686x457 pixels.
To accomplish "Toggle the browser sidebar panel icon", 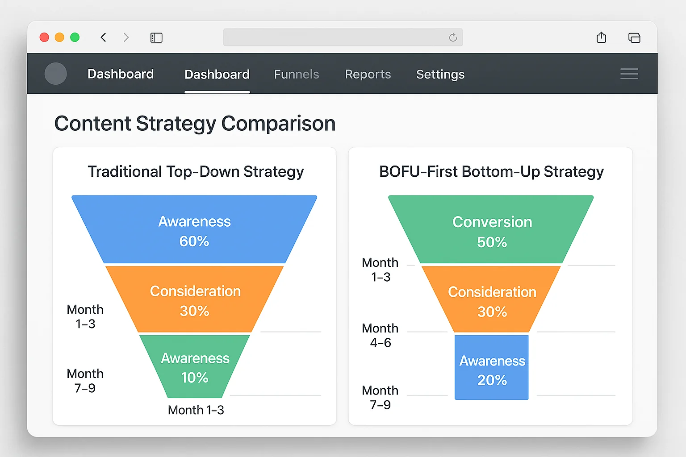I will [x=156, y=37].
